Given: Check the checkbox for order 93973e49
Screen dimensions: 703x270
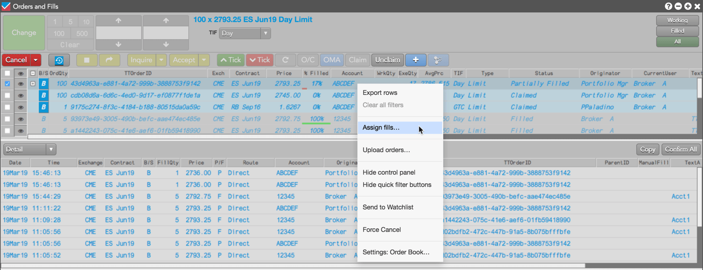Looking at the screenshot, I should pyautogui.click(x=8, y=119).
